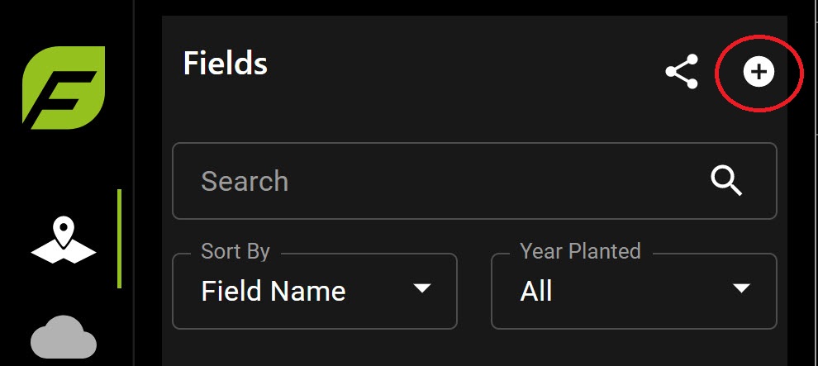Open the weather cloud sidebar icon
This screenshot has height=366, width=818.
tap(64, 340)
